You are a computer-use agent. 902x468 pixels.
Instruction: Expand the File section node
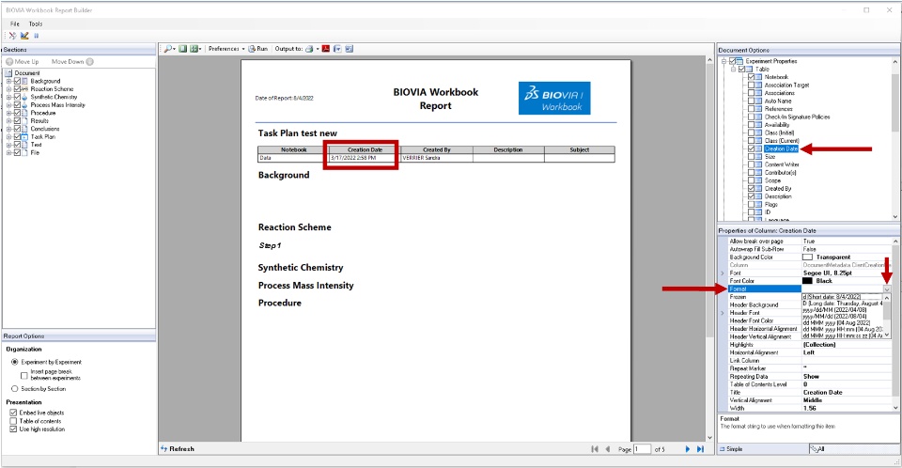pyautogui.click(x=8, y=153)
